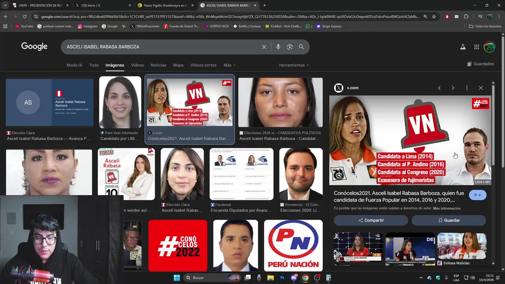505x284 pixels.
Task: Expand the Herramientas tools dropdown
Action: coord(294,65)
